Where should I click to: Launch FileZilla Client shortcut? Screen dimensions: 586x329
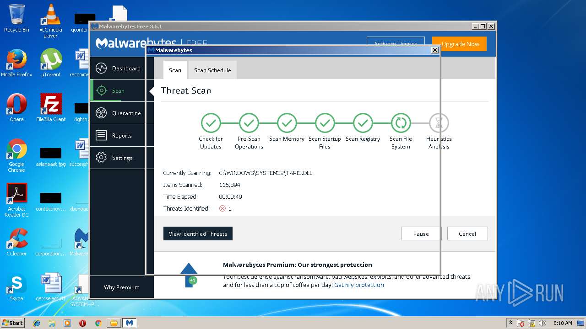click(x=50, y=108)
